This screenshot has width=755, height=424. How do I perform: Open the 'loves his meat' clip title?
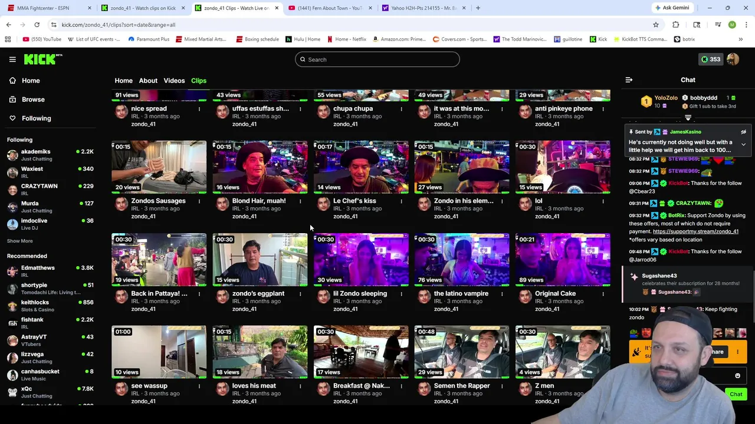254,386
